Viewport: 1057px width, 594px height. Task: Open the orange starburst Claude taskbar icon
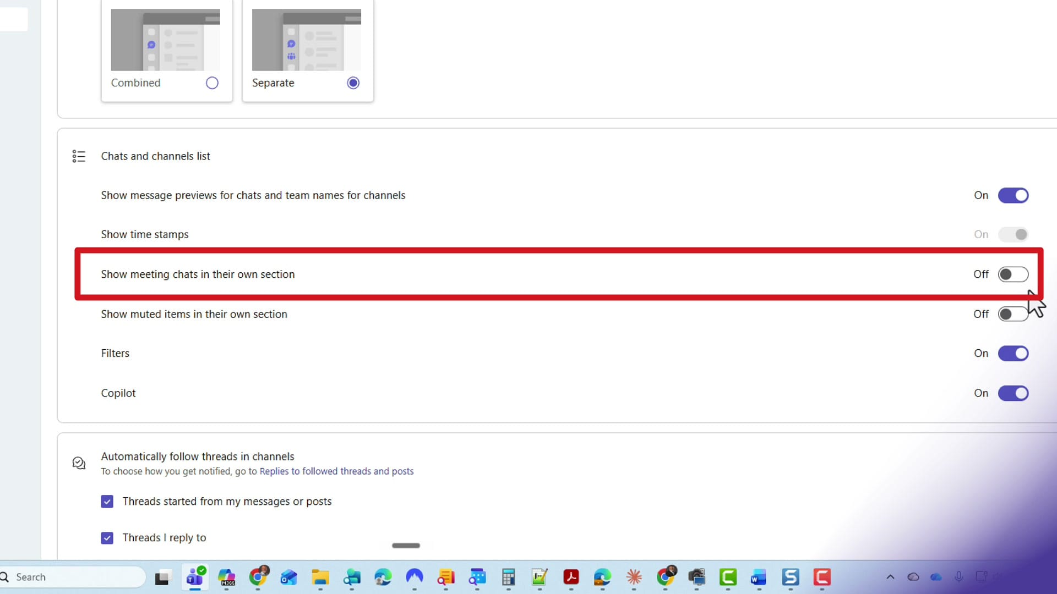634,577
